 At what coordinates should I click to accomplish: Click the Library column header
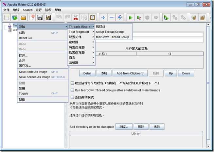(x=136, y=133)
